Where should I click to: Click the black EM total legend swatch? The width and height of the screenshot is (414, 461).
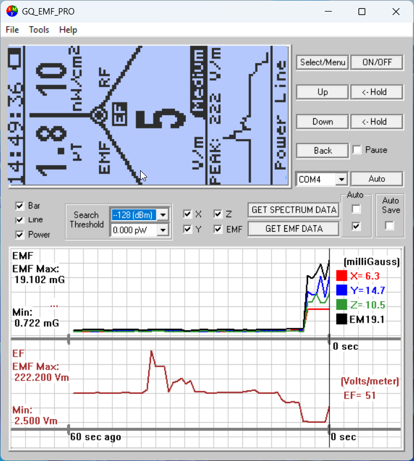(x=342, y=319)
